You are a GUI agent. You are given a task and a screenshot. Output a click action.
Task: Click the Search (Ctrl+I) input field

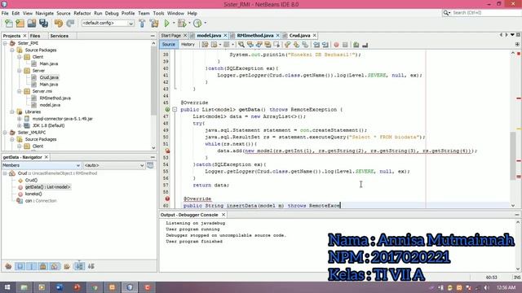(484, 13)
